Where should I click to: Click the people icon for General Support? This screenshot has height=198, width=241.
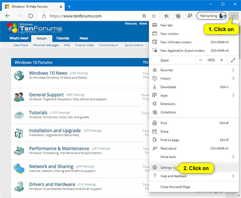19,97
